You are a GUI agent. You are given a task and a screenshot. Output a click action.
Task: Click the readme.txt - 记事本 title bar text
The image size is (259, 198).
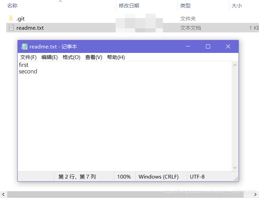pyautogui.click(x=53, y=47)
